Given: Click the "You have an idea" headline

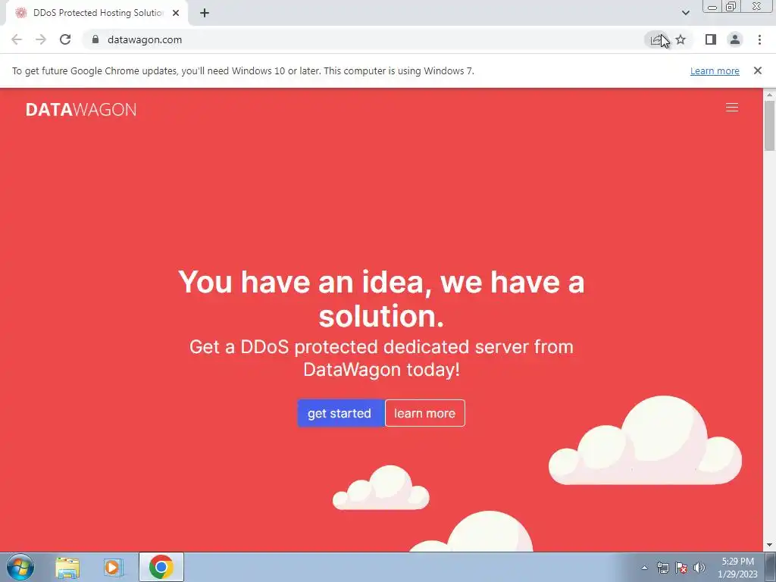Looking at the screenshot, I should coord(381,299).
